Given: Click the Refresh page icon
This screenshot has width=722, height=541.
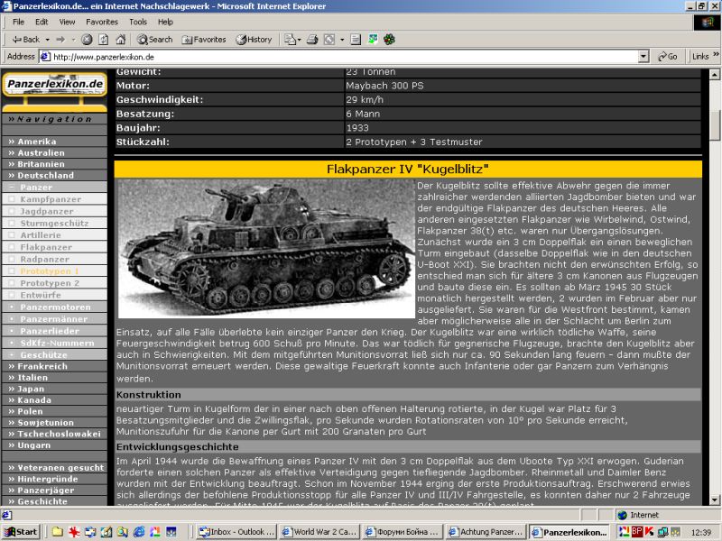Looking at the screenshot, I should 103,40.
